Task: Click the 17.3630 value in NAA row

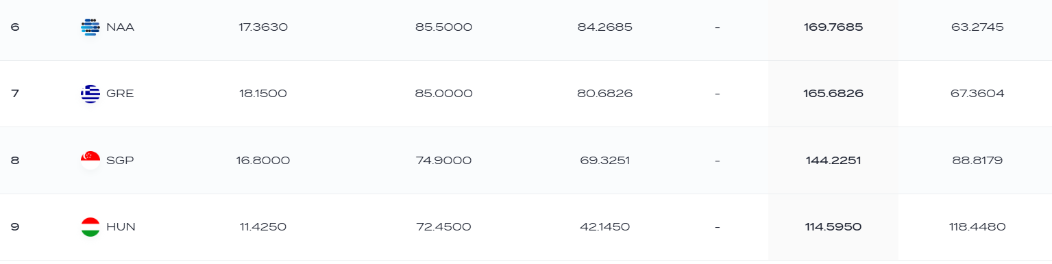Action: pos(263,27)
